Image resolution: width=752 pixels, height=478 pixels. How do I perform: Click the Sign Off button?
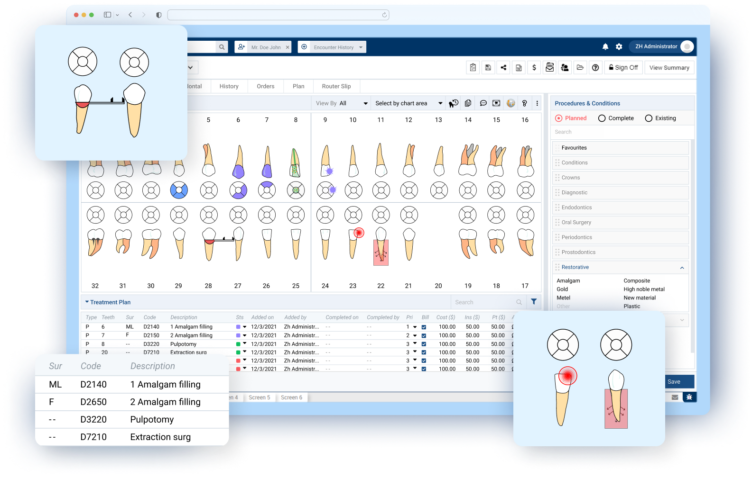[623, 68]
